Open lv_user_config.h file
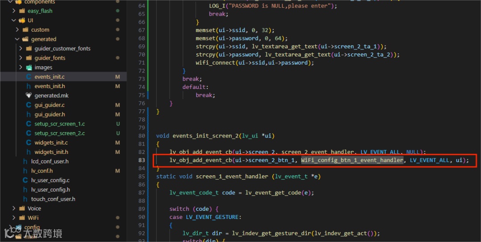The height and width of the screenshot is (242, 481). coord(51,190)
